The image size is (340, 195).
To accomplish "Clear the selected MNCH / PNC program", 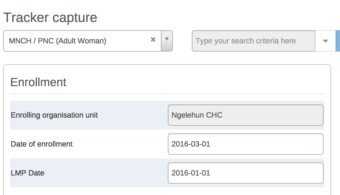I will coord(153,40).
